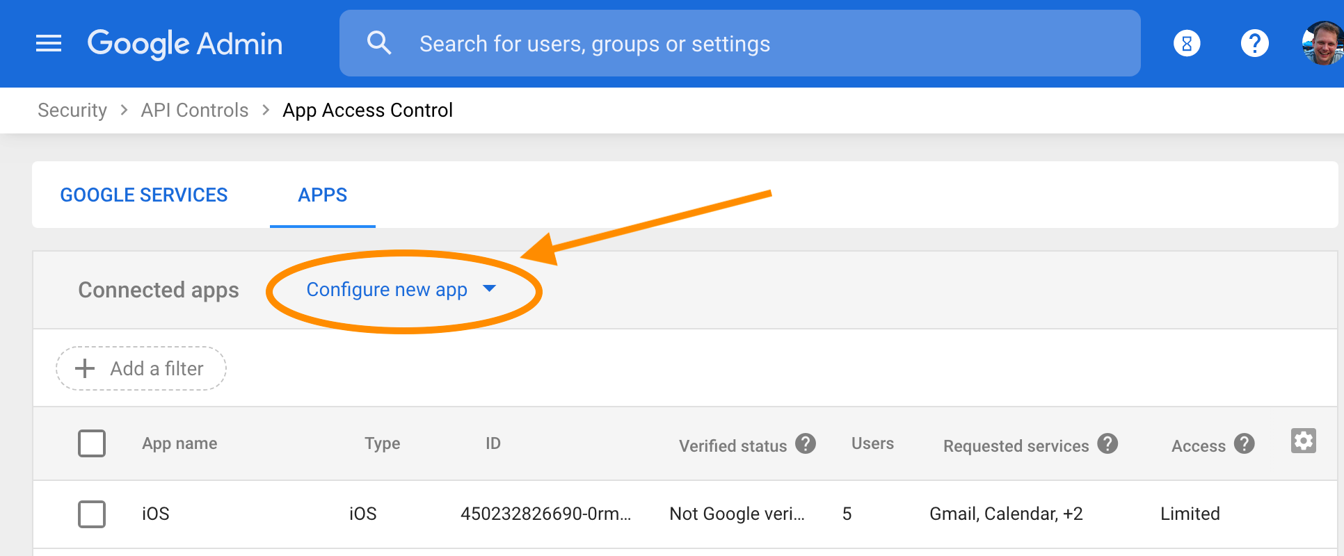The height and width of the screenshot is (556, 1344).
Task: Click Not Google veri... status cell
Action: tap(737, 514)
